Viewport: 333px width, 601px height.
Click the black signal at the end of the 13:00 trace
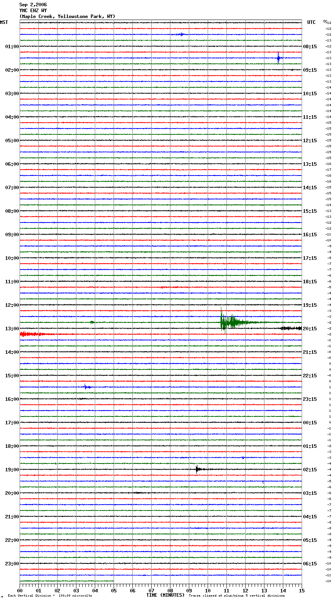click(291, 328)
